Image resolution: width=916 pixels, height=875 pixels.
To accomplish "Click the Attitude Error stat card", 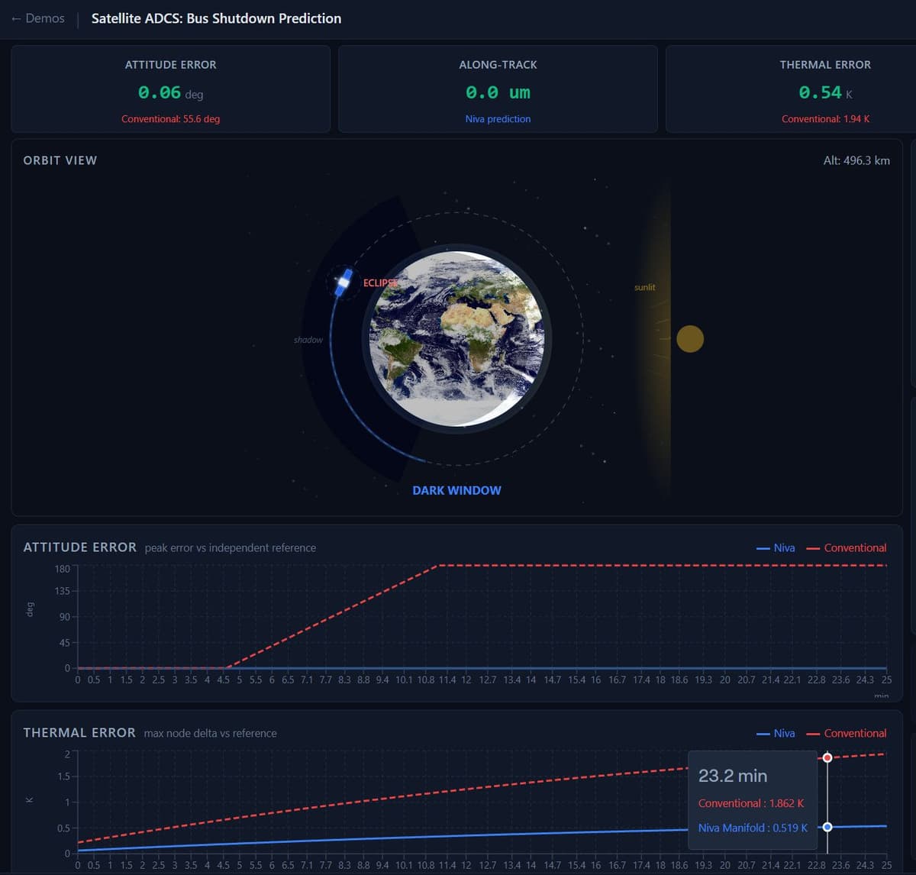I will (x=171, y=89).
